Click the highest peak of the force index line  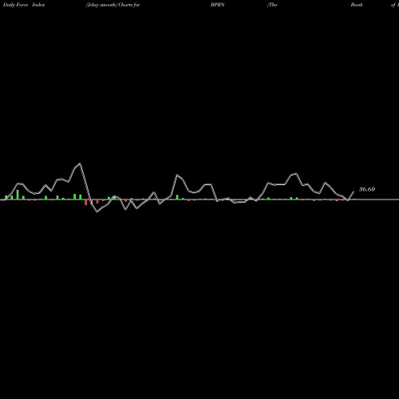click(x=80, y=164)
